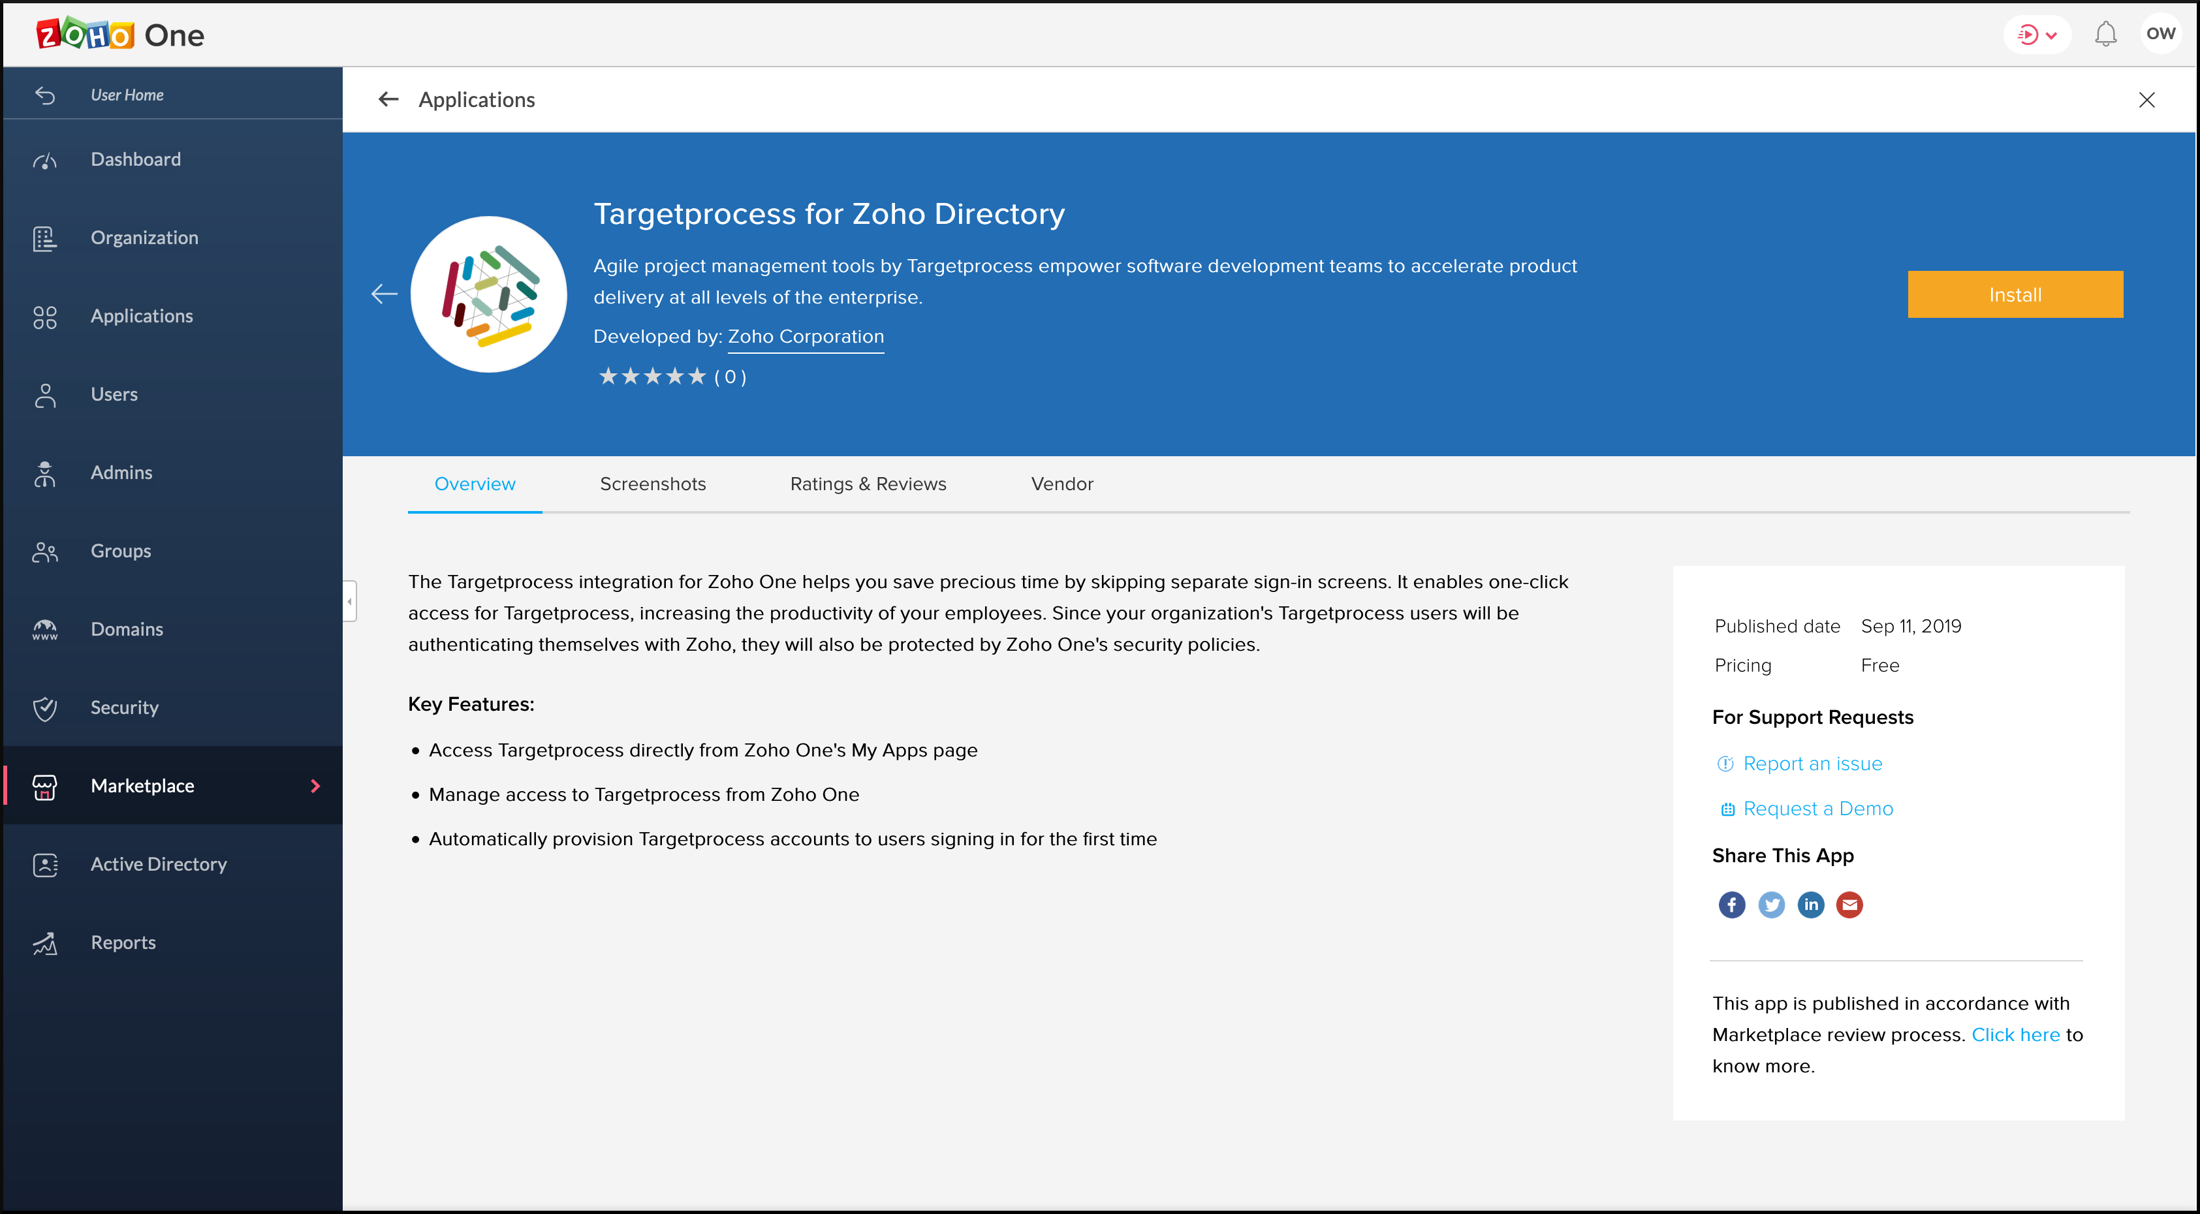Click Install to add Targetprocess app

[2013, 294]
